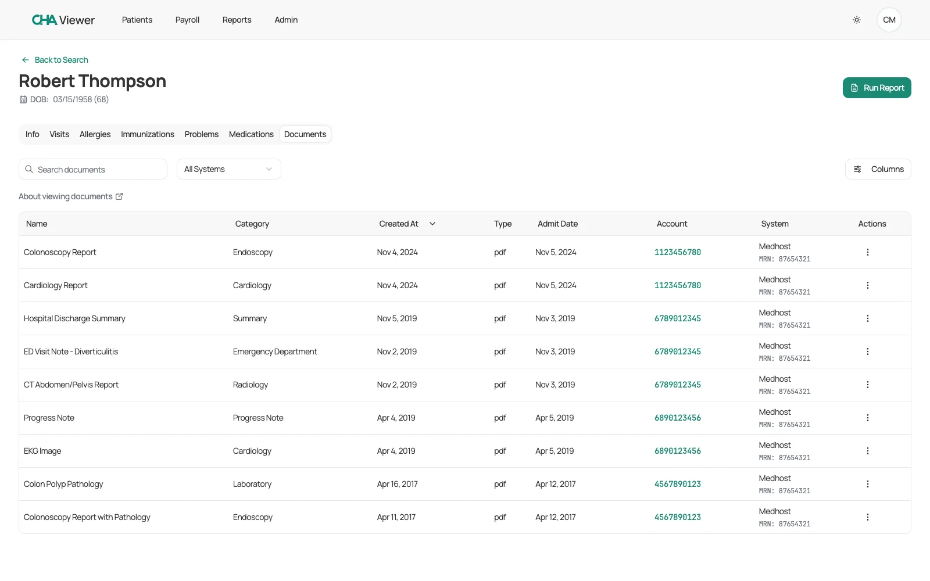Open the Reports menu
Viewport: 930px width, 581px height.
click(x=237, y=20)
